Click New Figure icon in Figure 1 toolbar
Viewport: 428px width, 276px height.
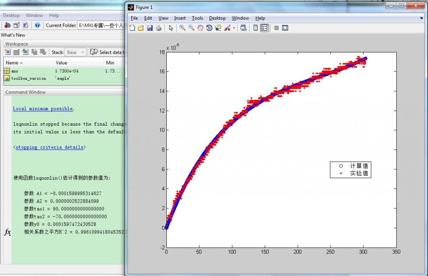coord(132,28)
